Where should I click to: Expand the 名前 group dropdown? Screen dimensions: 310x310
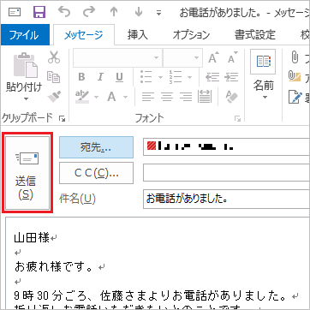pyautogui.click(x=265, y=98)
